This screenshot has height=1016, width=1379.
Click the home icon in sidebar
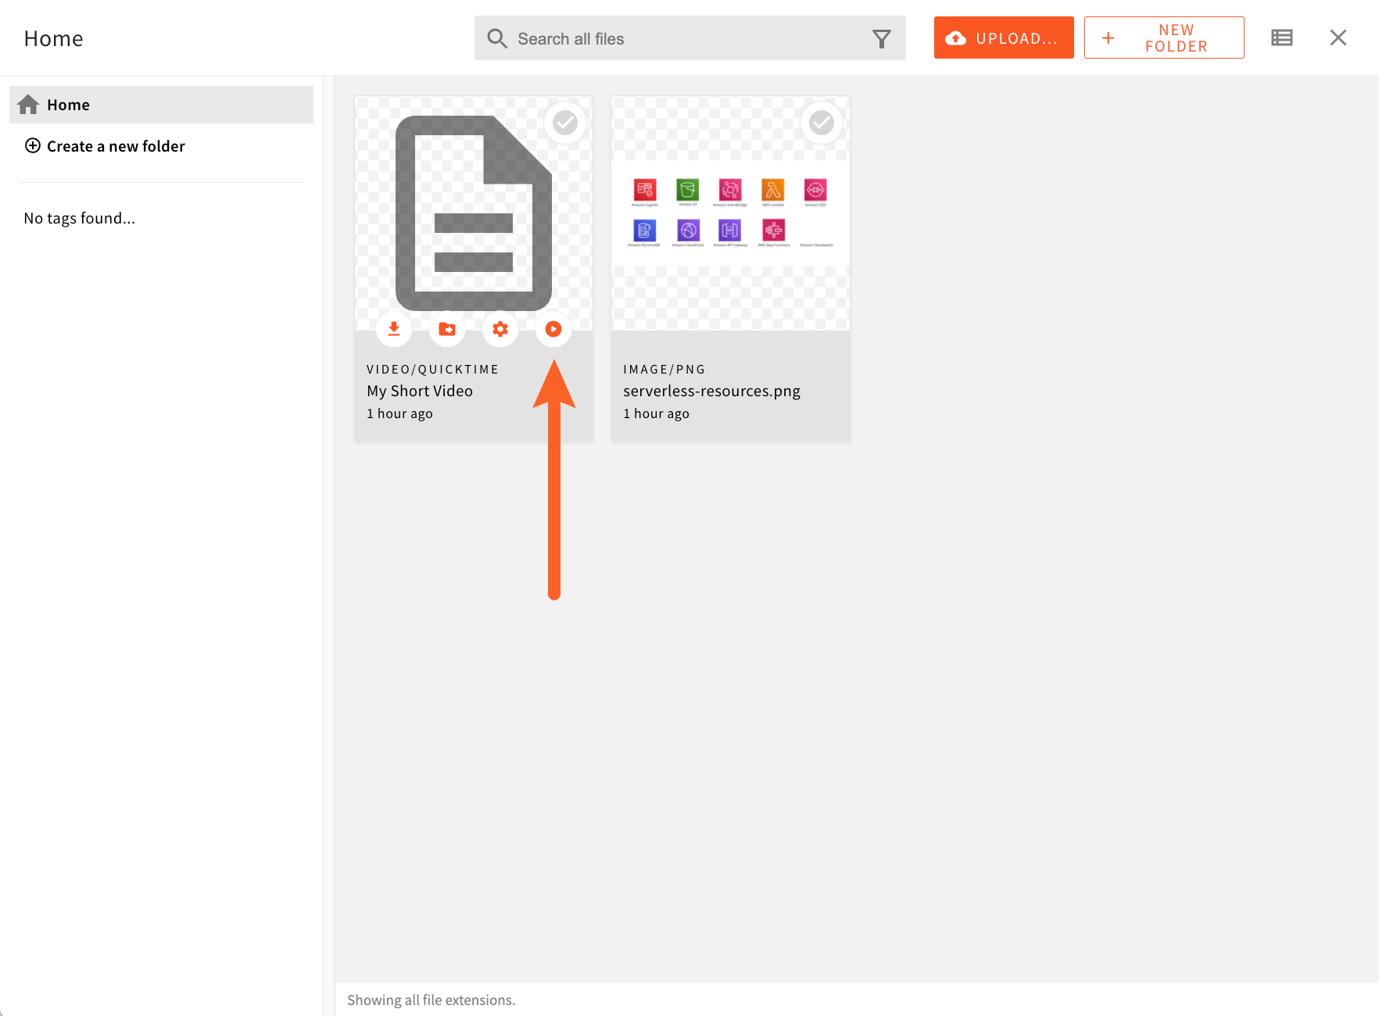29,105
